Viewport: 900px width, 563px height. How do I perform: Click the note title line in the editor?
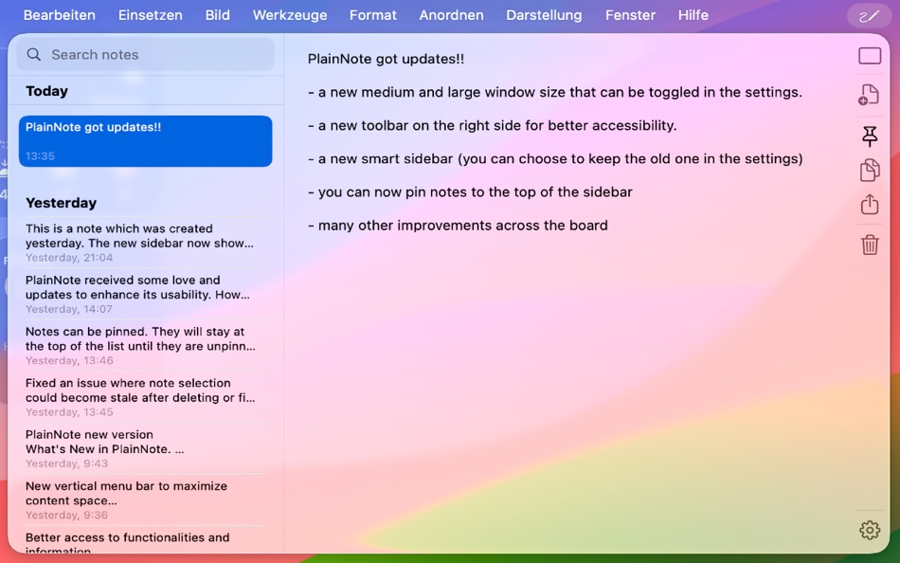(386, 59)
